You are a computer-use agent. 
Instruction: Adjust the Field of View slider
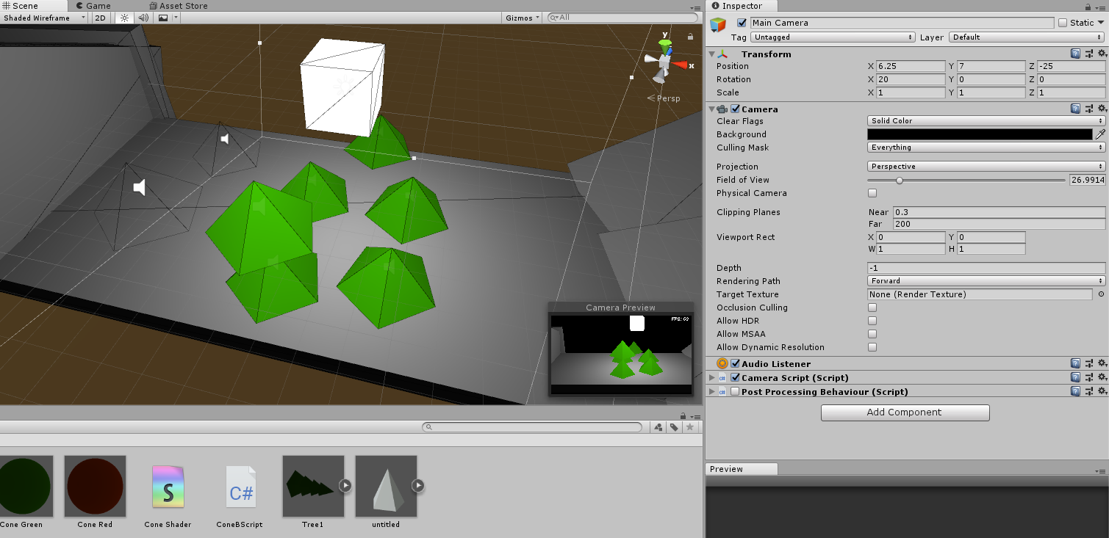tap(966, 180)
